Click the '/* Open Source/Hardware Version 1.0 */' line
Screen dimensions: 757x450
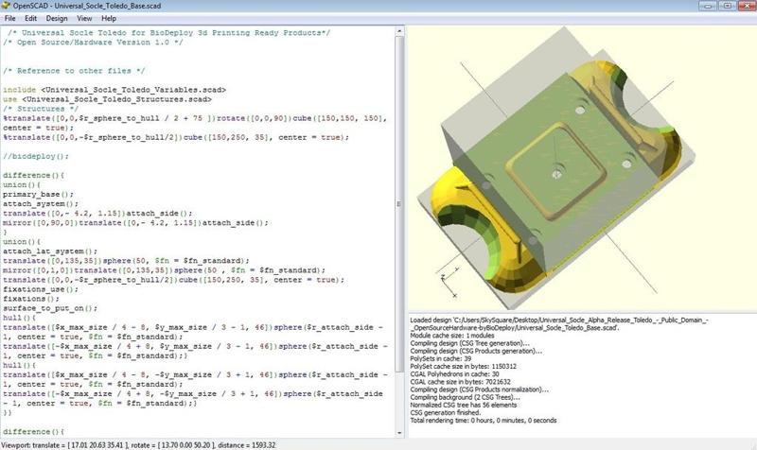tap(93, 43)
